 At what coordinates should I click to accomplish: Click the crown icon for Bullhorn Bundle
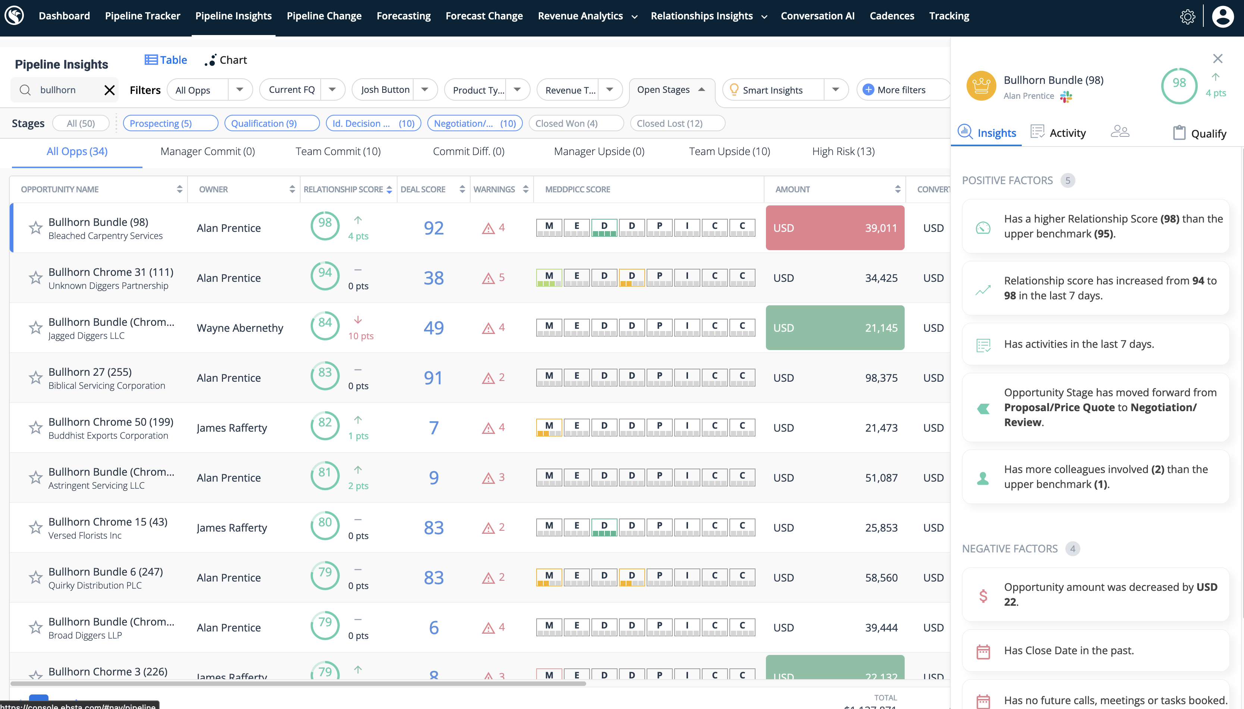tap(981, 86)
